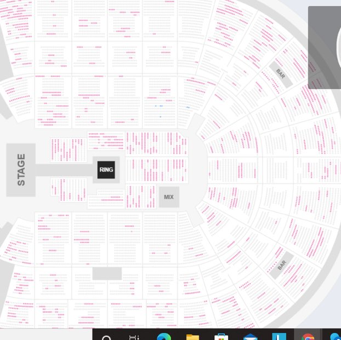Screen dimensions: 341x340
Task: Open Microsoft Store from the taskbar
Action: 221,337
